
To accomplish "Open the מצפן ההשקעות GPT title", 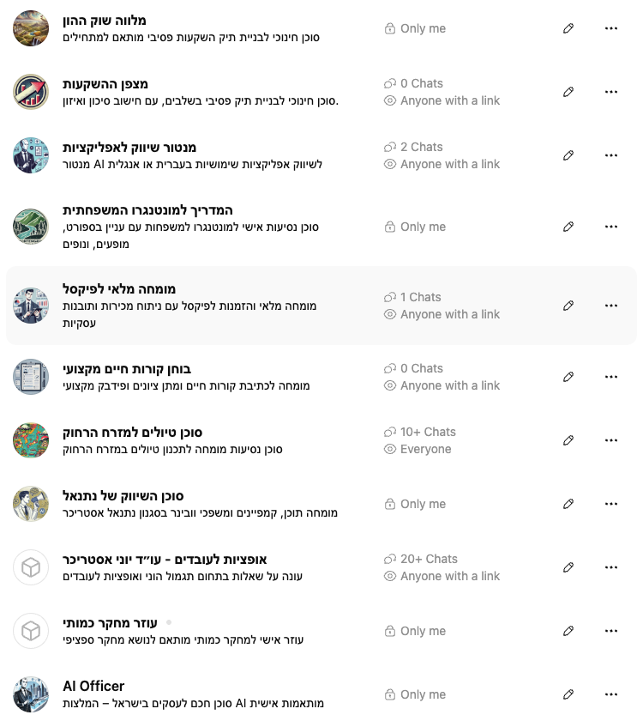I will 105,83.
